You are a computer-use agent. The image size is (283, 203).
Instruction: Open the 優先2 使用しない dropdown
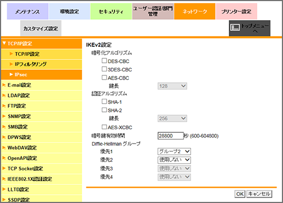tap(174, 160)
